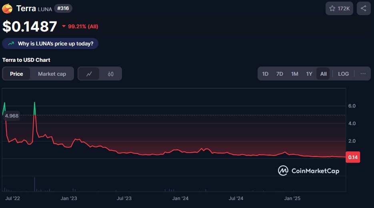This screenshot has height=208, width=374.
Task: Click the Jul '22 axis label
Action: point(13,198)
